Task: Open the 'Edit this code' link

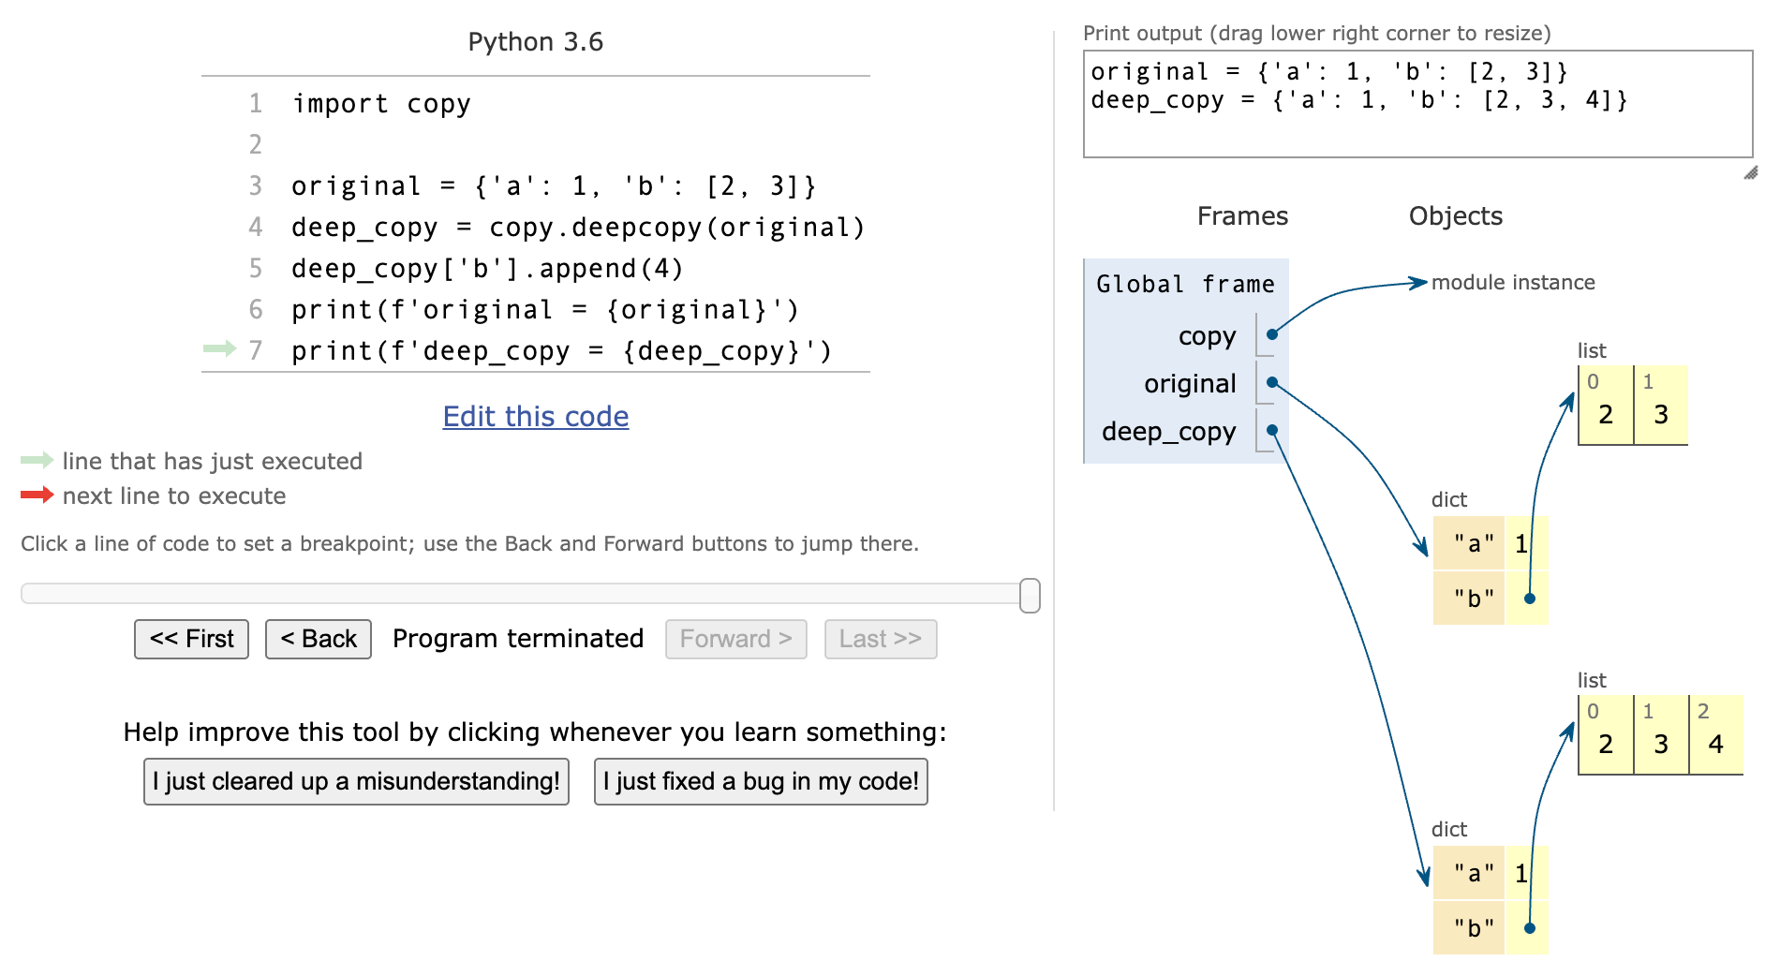Action: pyautogui.click(x=536, y=416)
